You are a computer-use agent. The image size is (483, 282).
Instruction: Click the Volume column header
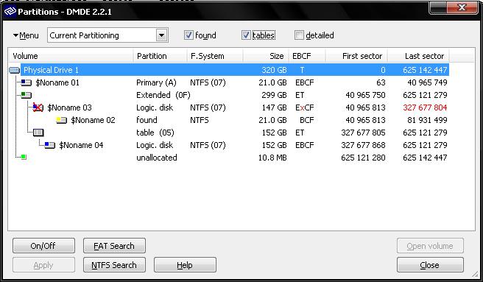click(71, 56)
